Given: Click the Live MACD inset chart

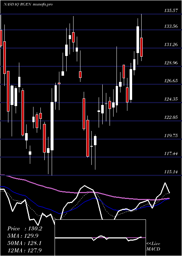Looking at the screenshot, I should coord(100,238).
